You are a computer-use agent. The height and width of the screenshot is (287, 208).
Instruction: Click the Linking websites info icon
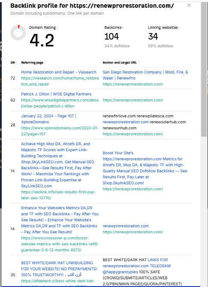(179, 27)
